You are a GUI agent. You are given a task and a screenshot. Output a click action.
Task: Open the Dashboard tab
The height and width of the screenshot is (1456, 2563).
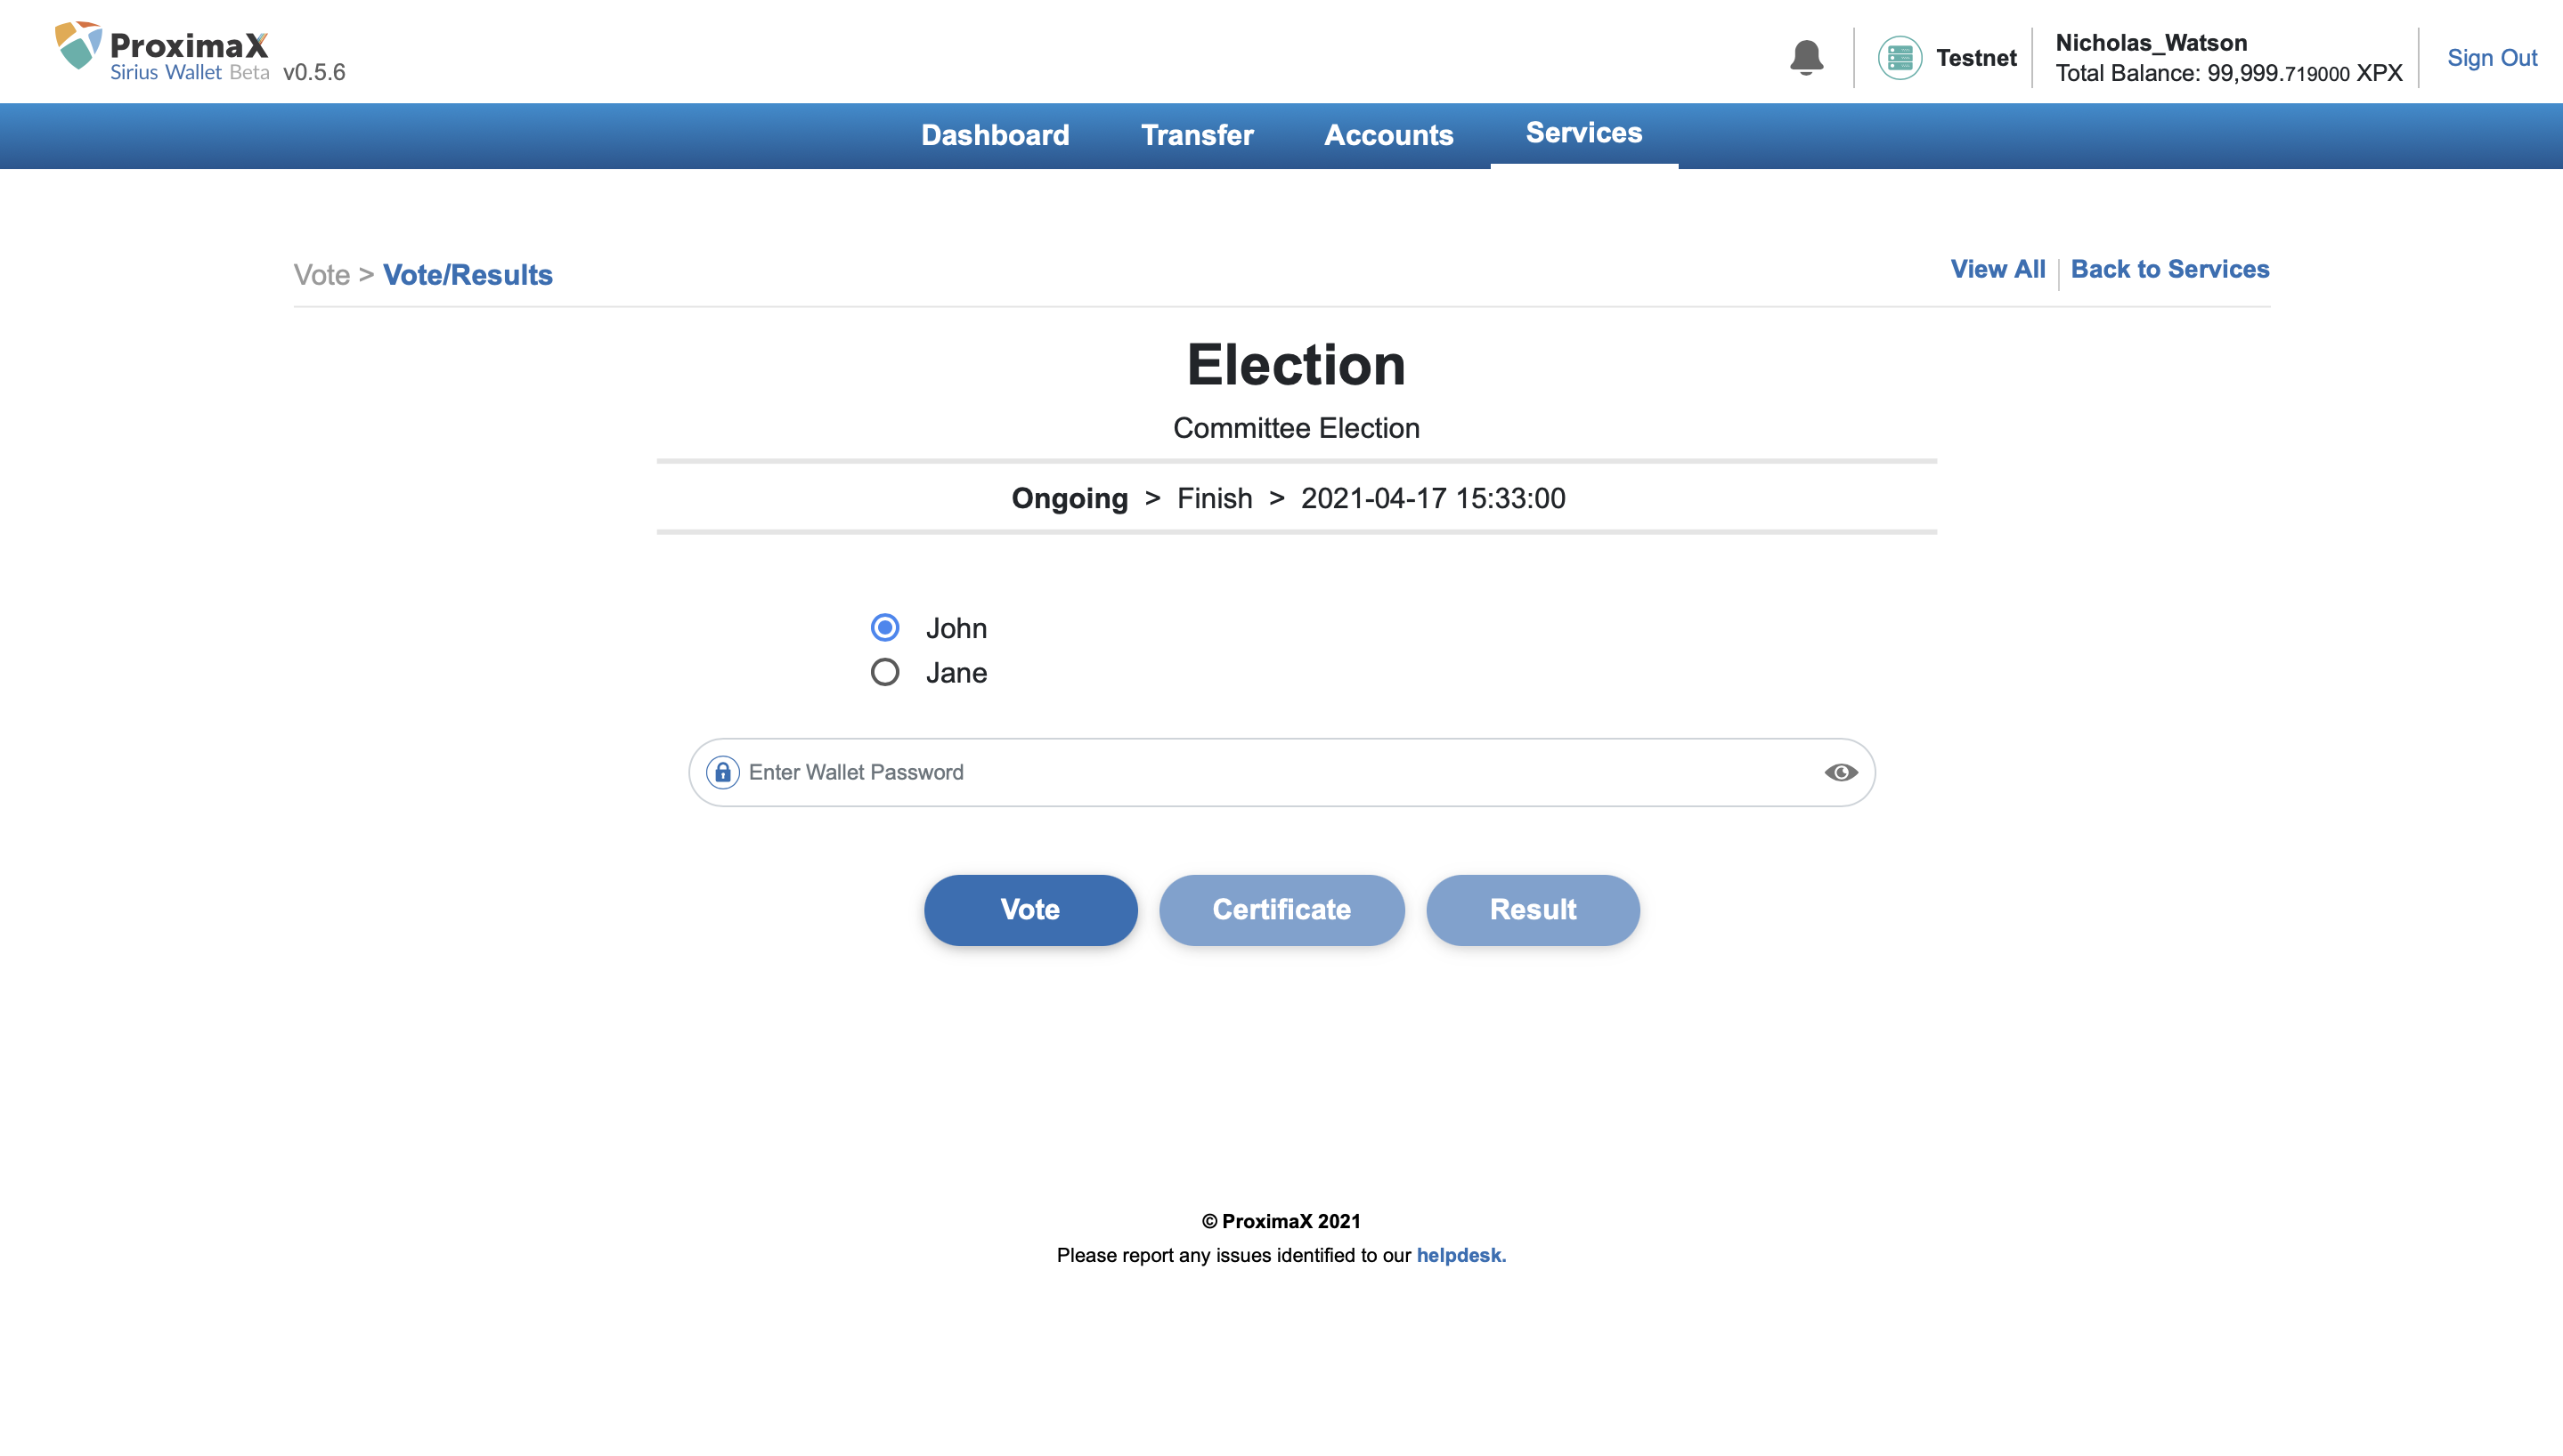(995, 135)
